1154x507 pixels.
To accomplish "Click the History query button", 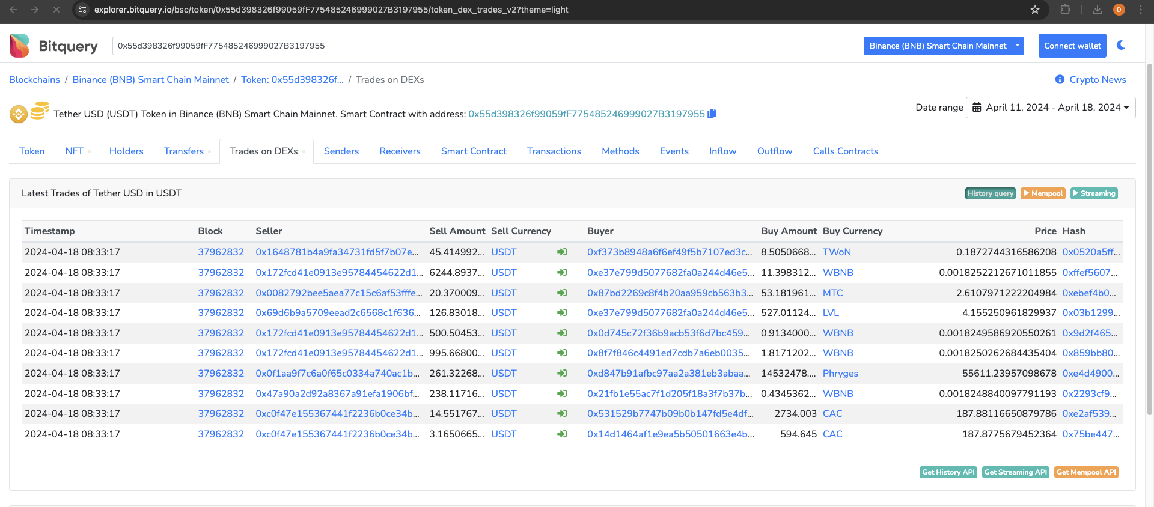I will [991, 193].
